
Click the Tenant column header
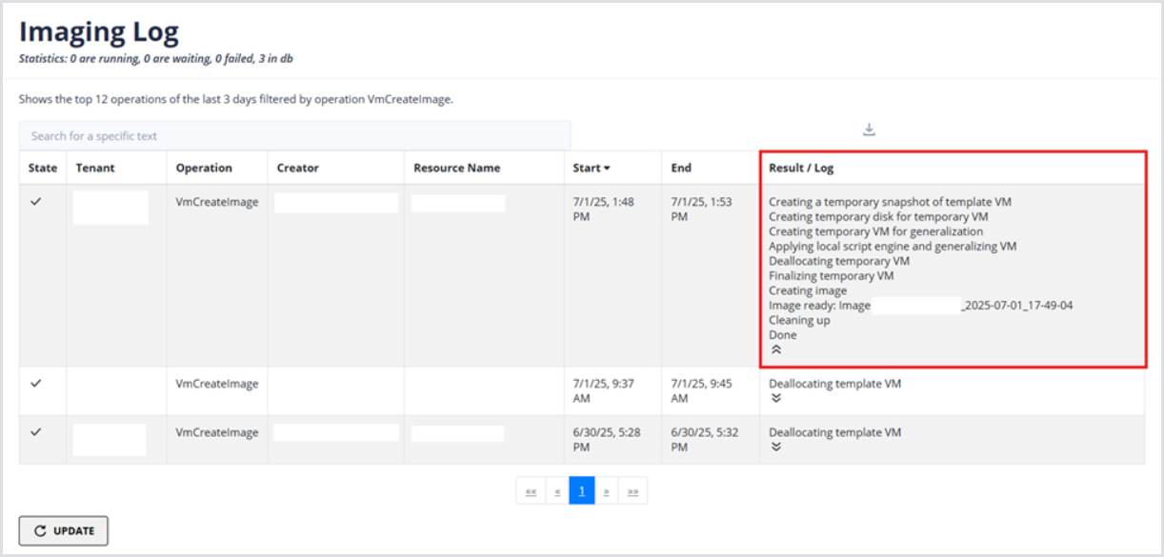[x=95, y=169]
